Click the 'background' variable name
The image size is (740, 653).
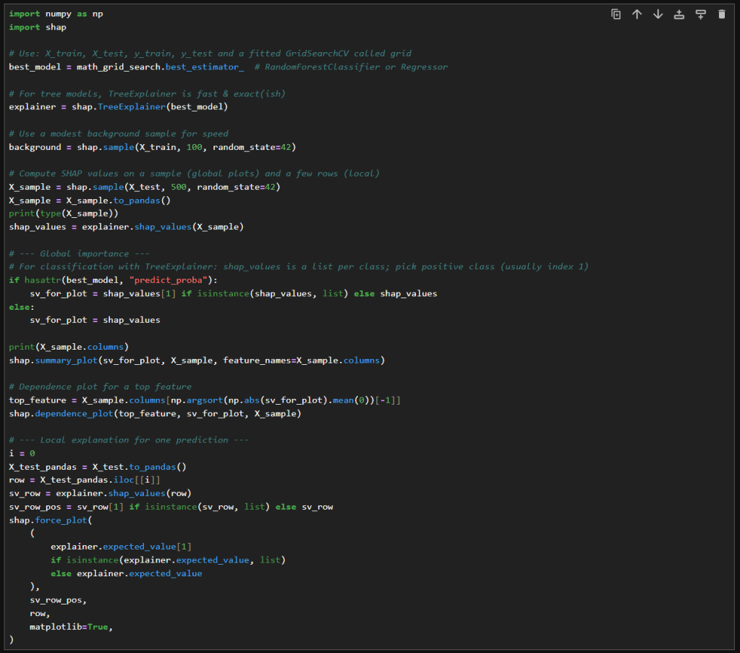pos(35,147)
